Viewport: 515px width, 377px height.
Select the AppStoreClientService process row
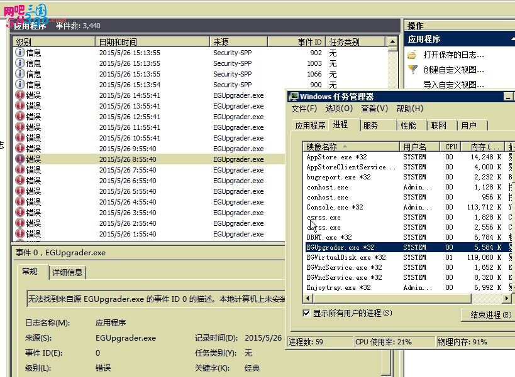(x=407, y=167)
